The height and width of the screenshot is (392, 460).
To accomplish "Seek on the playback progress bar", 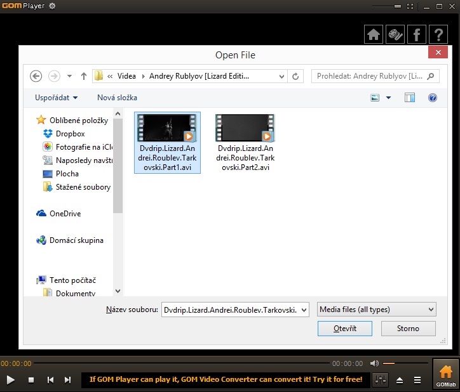I will point(182,363).
